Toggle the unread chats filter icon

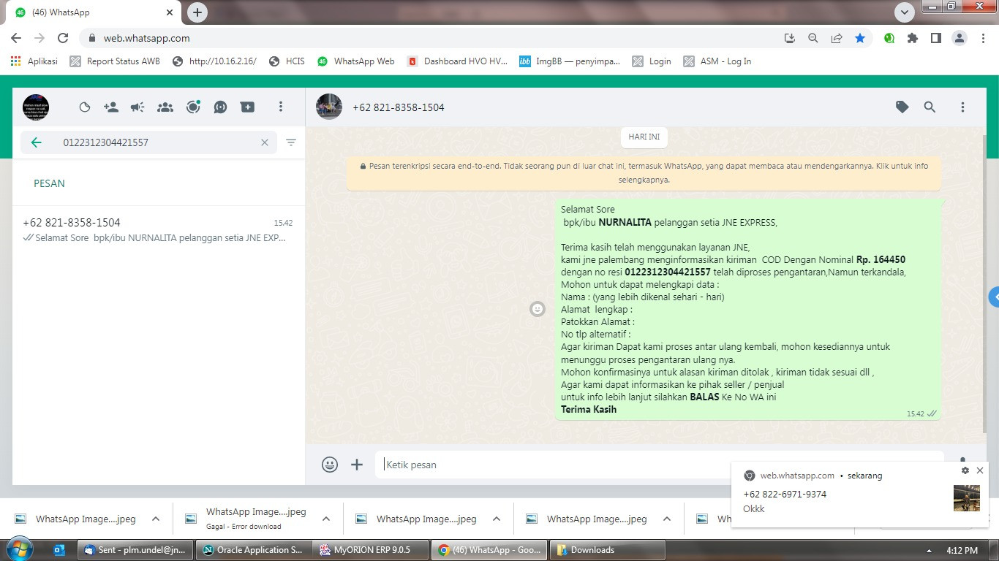(291, 142)
